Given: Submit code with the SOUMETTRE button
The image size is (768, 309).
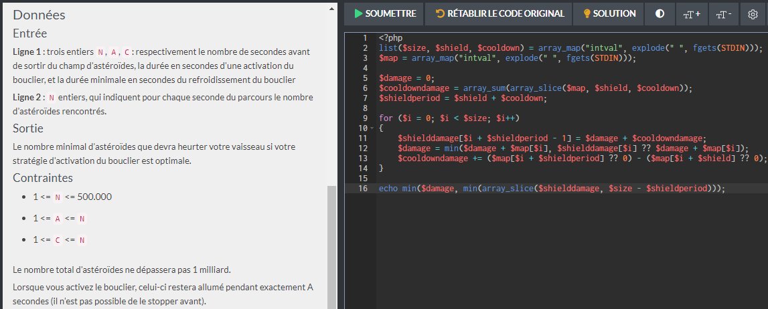Looking at the screenshot, I should 384,13.
